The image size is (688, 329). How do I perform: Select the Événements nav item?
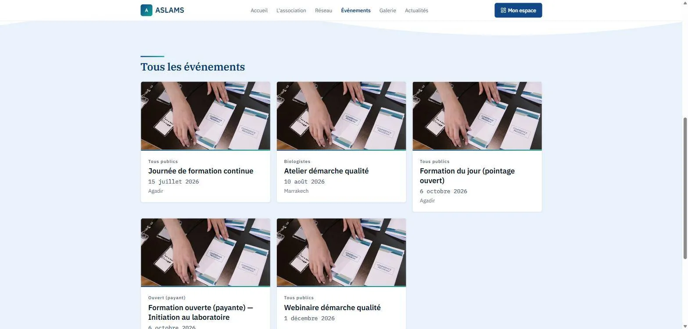point(356,11)
